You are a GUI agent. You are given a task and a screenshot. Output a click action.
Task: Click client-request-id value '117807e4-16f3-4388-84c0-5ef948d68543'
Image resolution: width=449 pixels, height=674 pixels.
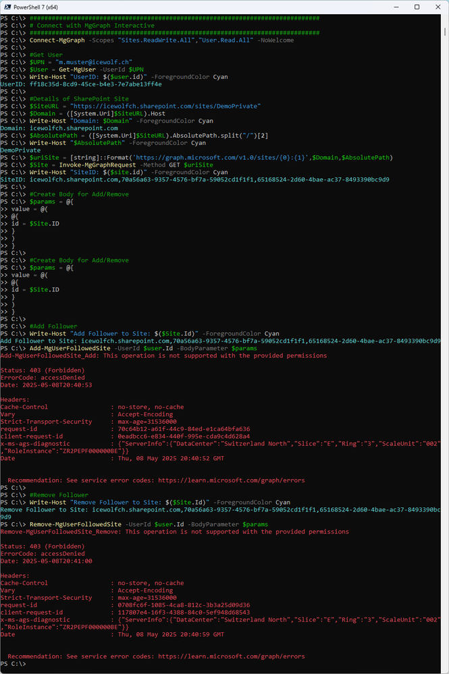click(x=184, y=613)
